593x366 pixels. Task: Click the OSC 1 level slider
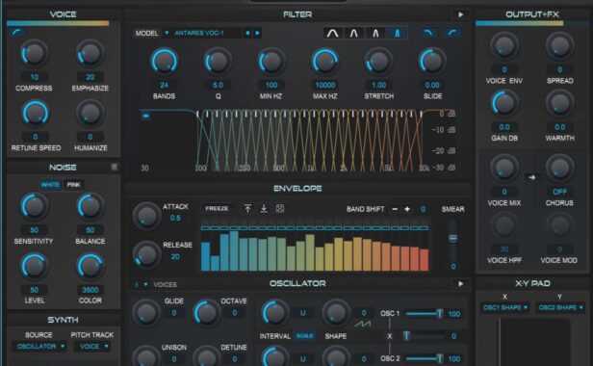click(x=425, y=314)
